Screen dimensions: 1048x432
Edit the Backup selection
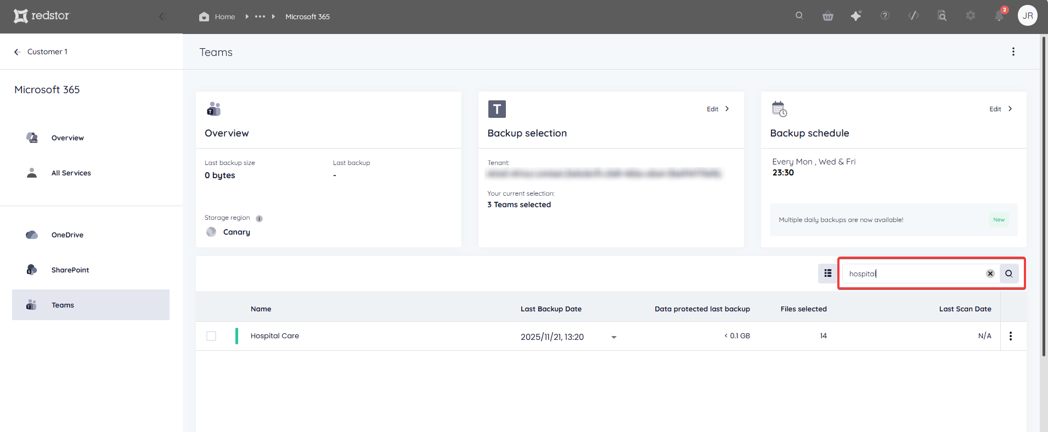718,109
